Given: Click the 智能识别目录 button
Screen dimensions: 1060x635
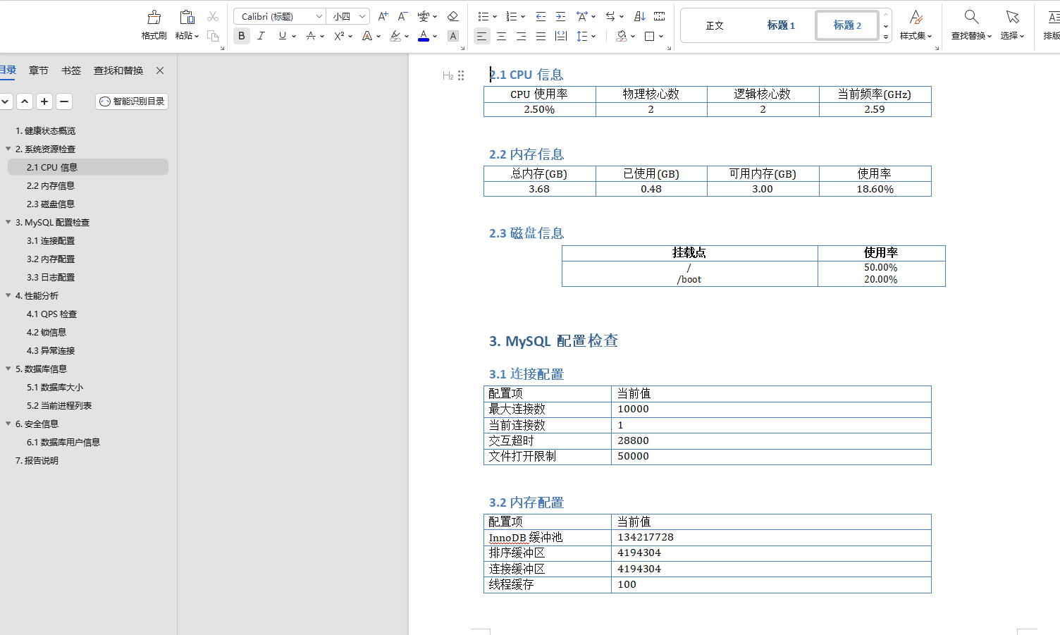Looking at the screenshot, I should click(x=132, y=101).
